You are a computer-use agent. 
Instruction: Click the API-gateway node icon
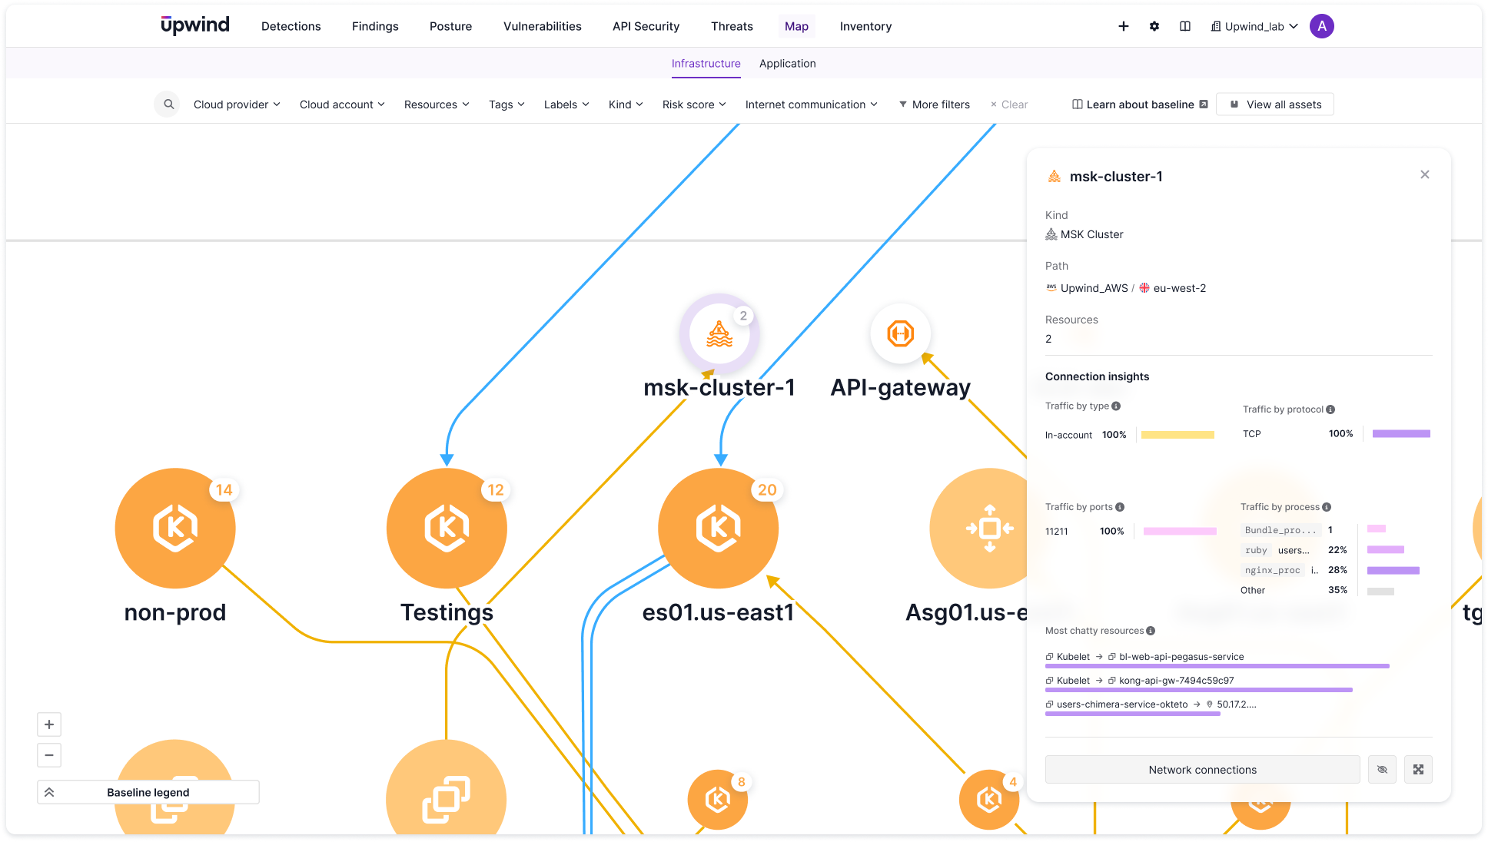click(900, 333)
